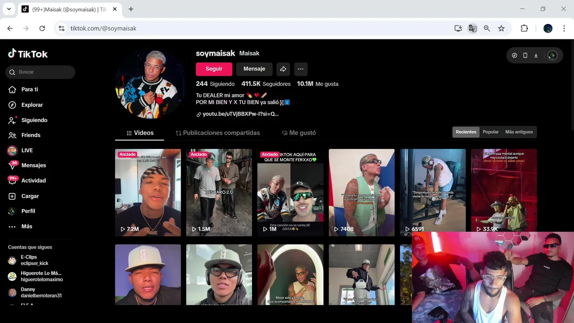This screenshot has width=574, height=323.
Task: Click the TikTok desktop app download arrow
Action: pos(536,56)
